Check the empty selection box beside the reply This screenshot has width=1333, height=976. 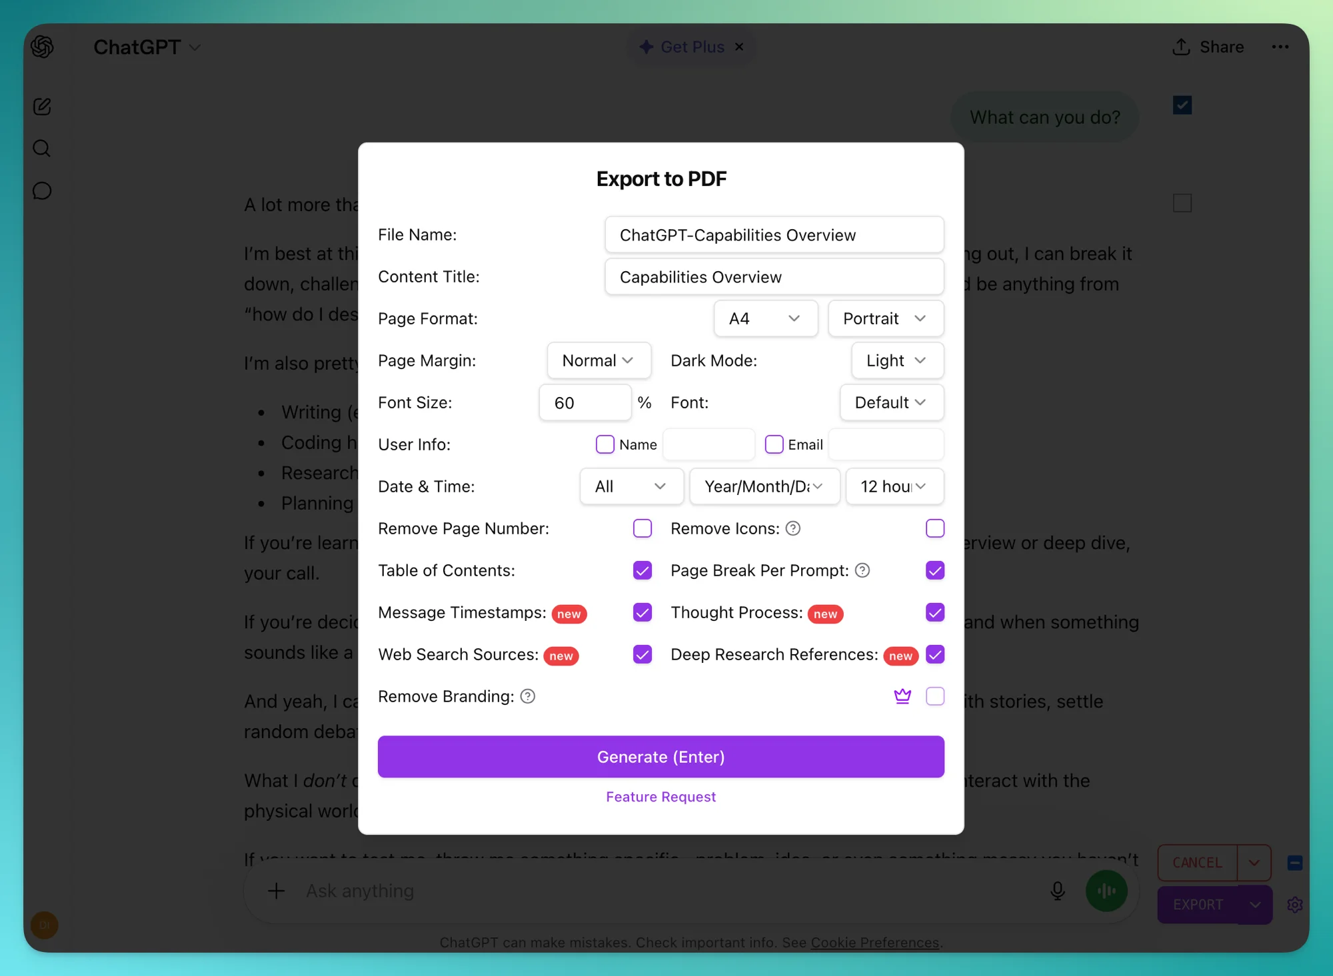(x=1182, y=203)
